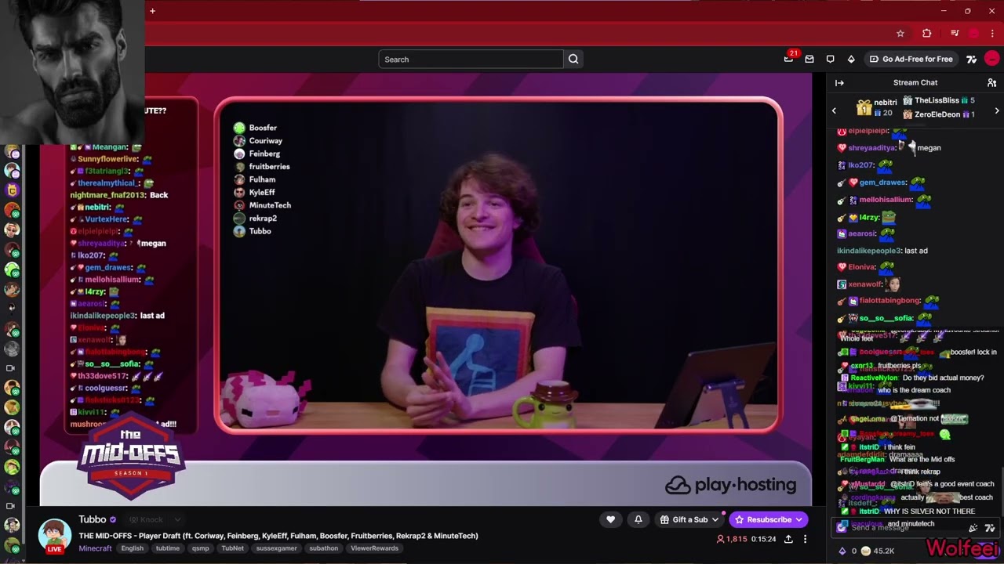Open Tubbo's channel name link

[92, 519]
